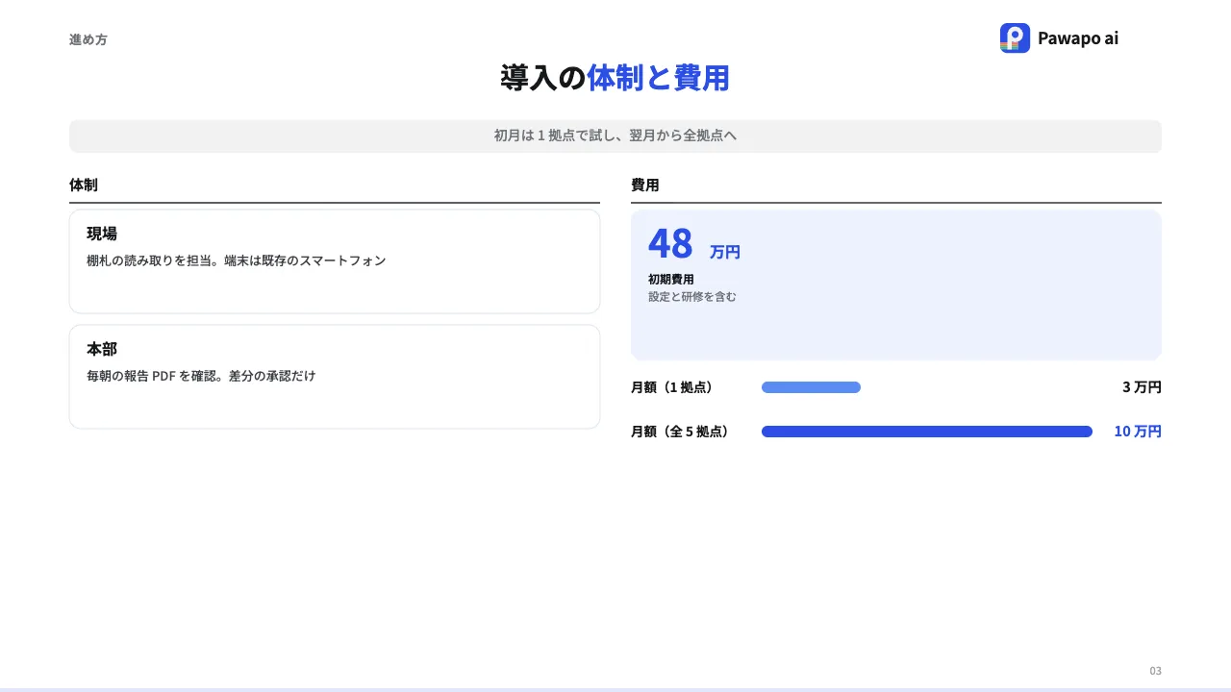Open the 本部 card
1231x692 pixels.
335,377
